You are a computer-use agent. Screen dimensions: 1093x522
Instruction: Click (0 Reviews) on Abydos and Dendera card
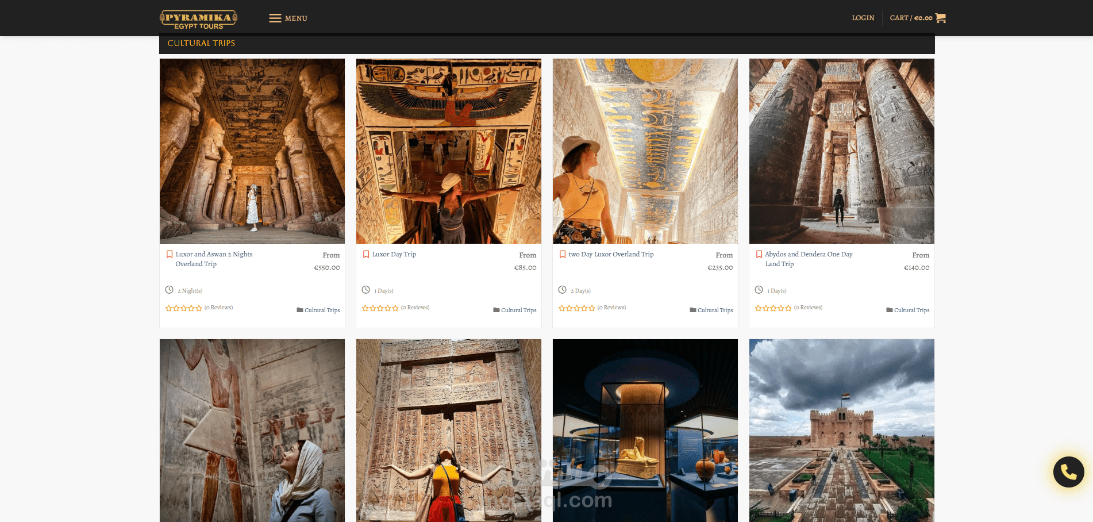[809, 308]
